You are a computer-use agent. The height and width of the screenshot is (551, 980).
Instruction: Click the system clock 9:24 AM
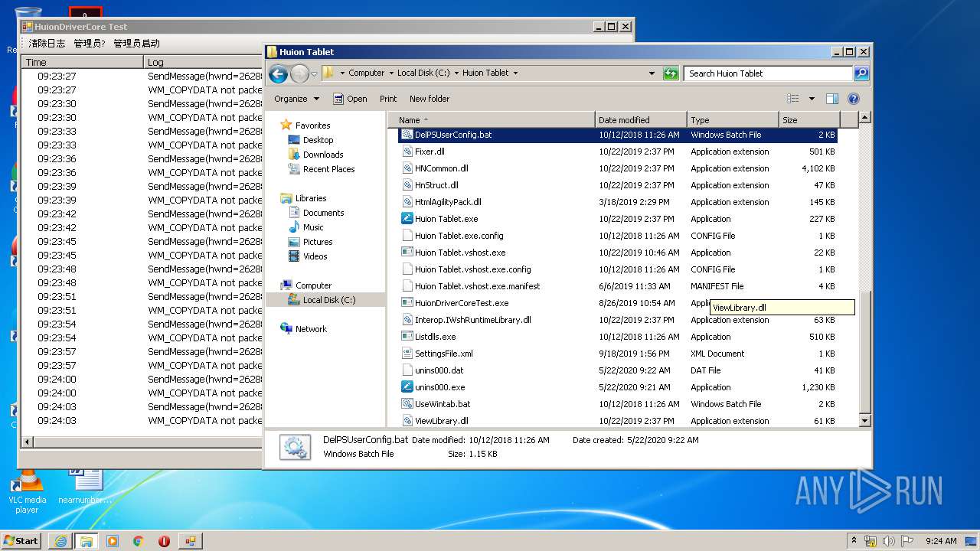tap(941, 540)
